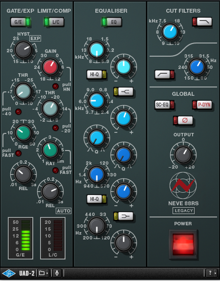Image resolution: width=220 pixels, height=281 pixels.
Task: Expand the preset folder dropdown arrow
Action: coord(47,273)
